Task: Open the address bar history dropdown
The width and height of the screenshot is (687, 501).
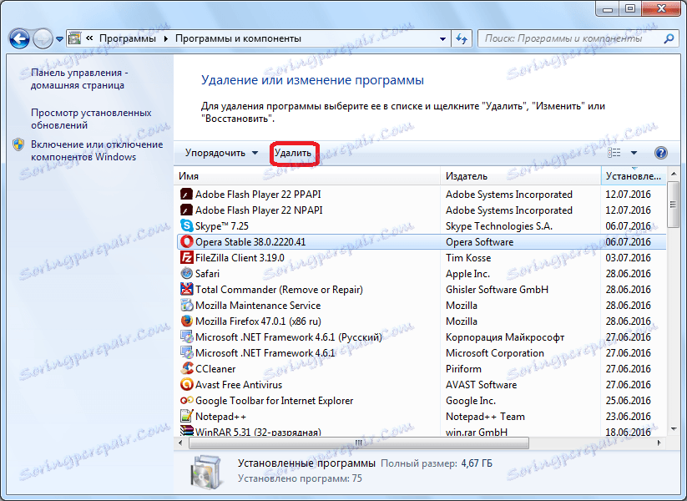Action: [443, 38]
